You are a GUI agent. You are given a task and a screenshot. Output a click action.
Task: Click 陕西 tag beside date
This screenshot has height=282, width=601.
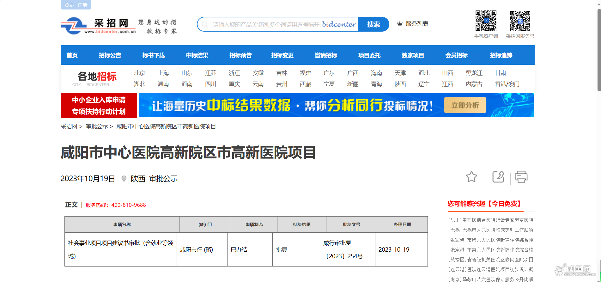(138, 179)
